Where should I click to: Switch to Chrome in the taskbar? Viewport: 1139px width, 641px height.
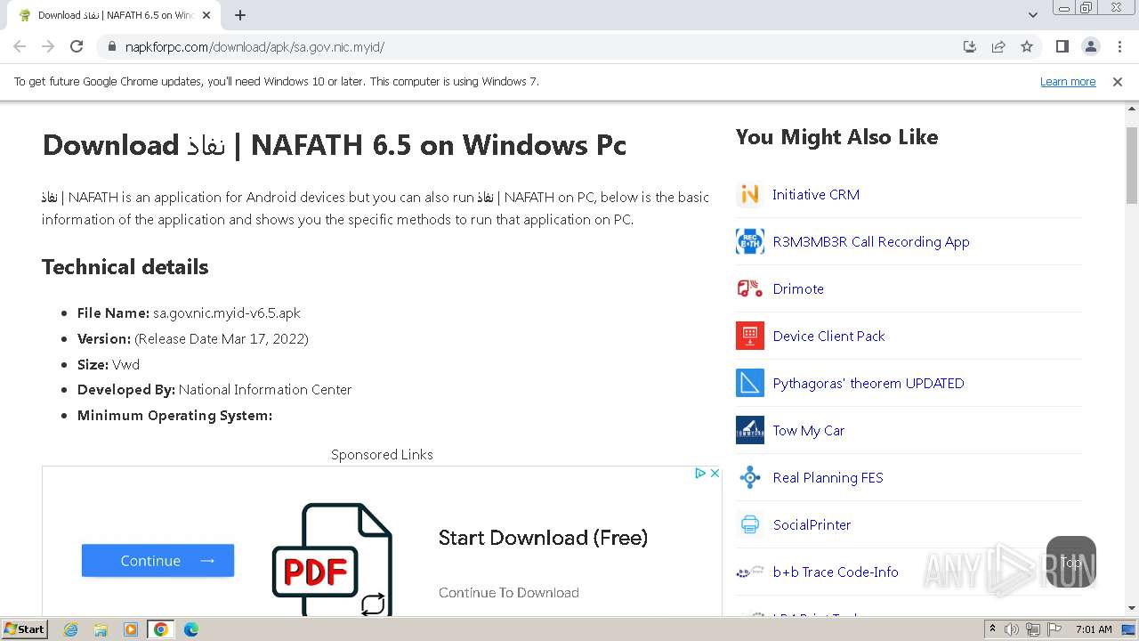pyautogui.click(x=161, y=629)
